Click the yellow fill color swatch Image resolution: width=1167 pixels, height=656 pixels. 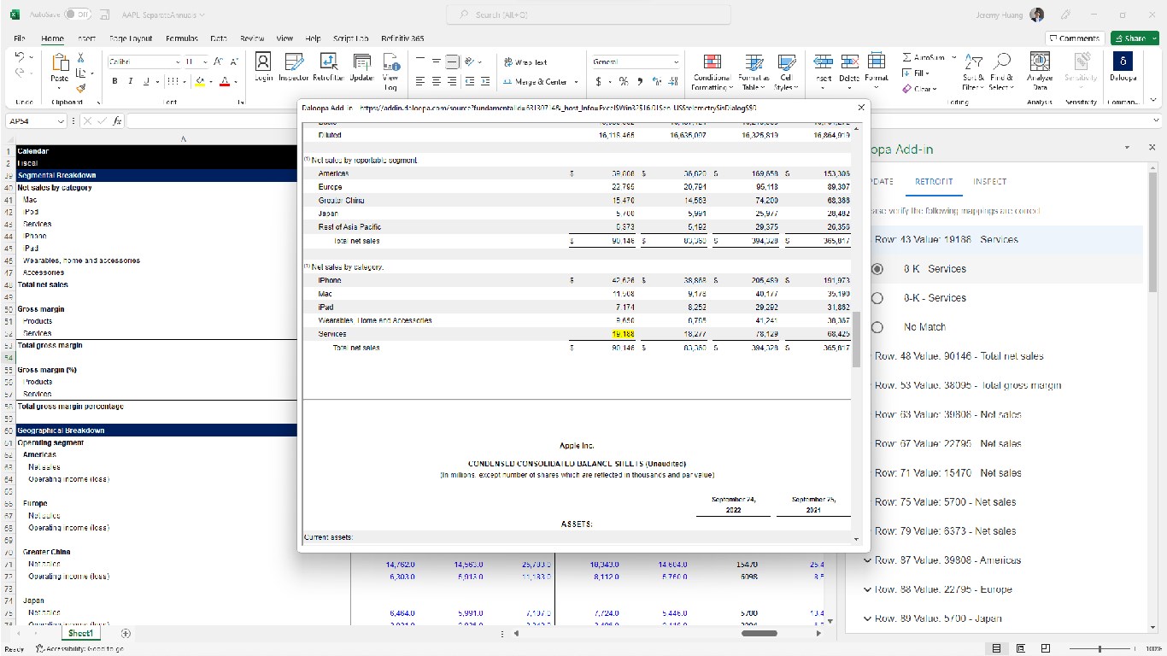click(x=200, y=82)
